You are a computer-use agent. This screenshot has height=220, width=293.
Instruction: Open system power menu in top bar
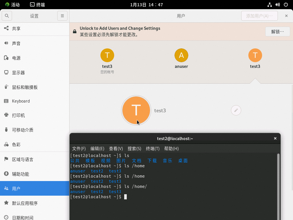pos(286,5)
